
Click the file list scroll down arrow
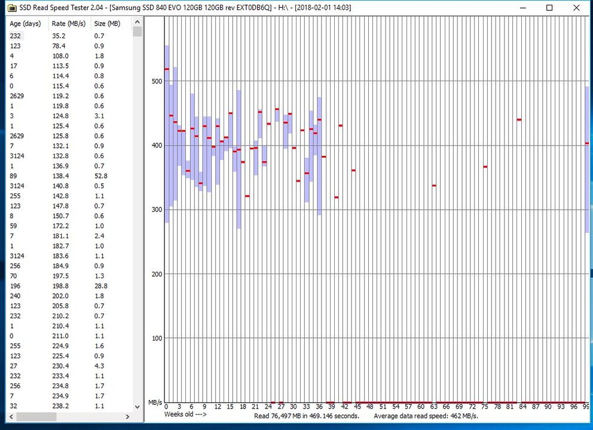pyautogui.click(x=137, y=407)
